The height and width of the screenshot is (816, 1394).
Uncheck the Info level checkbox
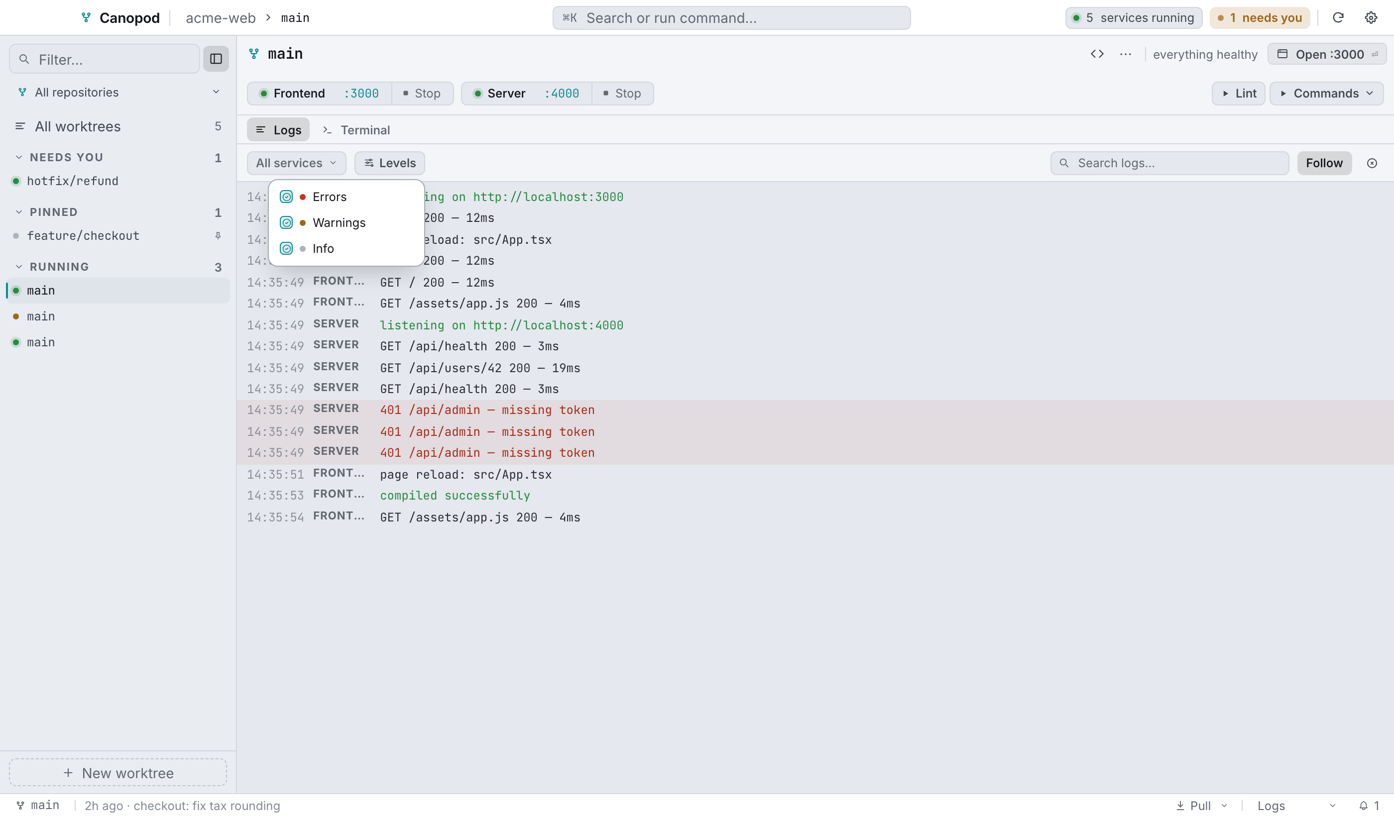click(286, 248)
